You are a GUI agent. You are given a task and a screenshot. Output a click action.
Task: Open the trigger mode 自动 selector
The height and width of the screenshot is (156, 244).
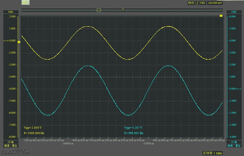[191, 3]
